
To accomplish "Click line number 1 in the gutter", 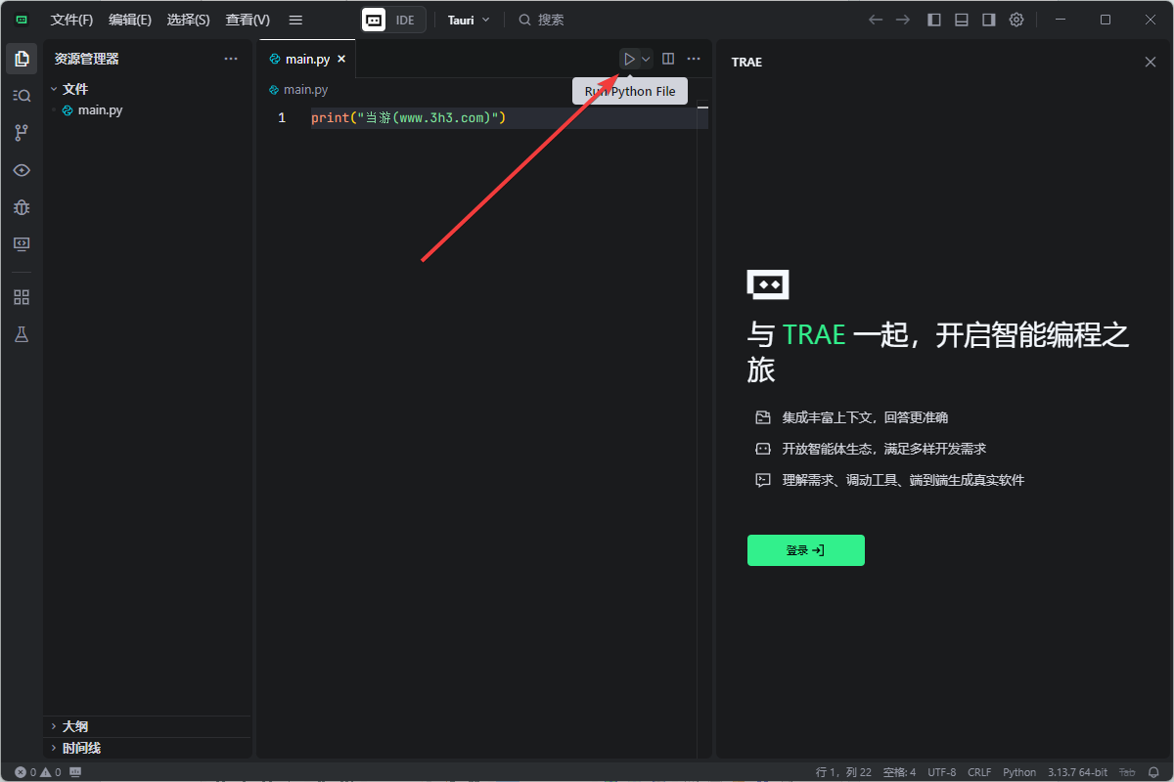I will pyautogui.click(x=282, y=118).
